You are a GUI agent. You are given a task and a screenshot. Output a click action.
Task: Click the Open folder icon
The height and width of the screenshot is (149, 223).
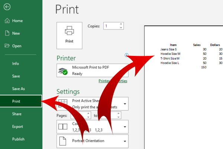coord(7,45)
